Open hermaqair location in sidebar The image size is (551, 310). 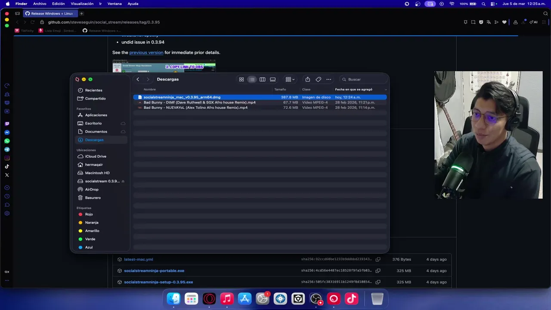click(102, 164)
